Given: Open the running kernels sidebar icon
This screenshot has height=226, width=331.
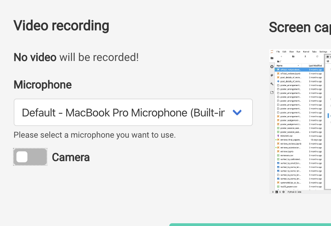Looking at the screenshot, I should point(272,67).
